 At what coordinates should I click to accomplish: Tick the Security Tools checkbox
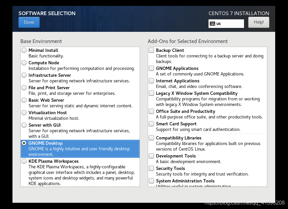(151, 168)
